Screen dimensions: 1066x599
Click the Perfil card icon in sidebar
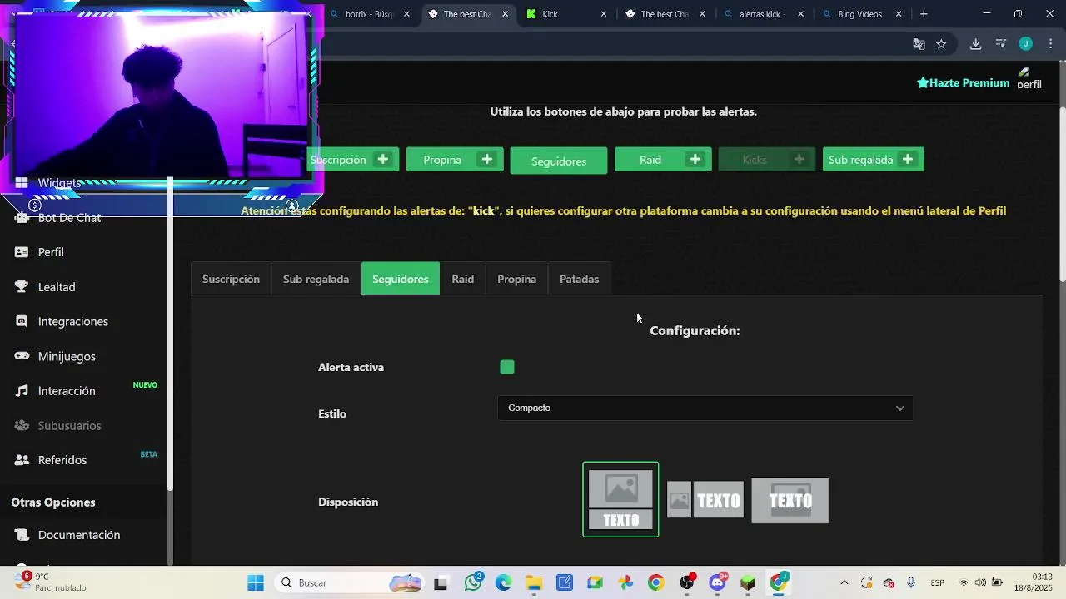pos(22,252)
